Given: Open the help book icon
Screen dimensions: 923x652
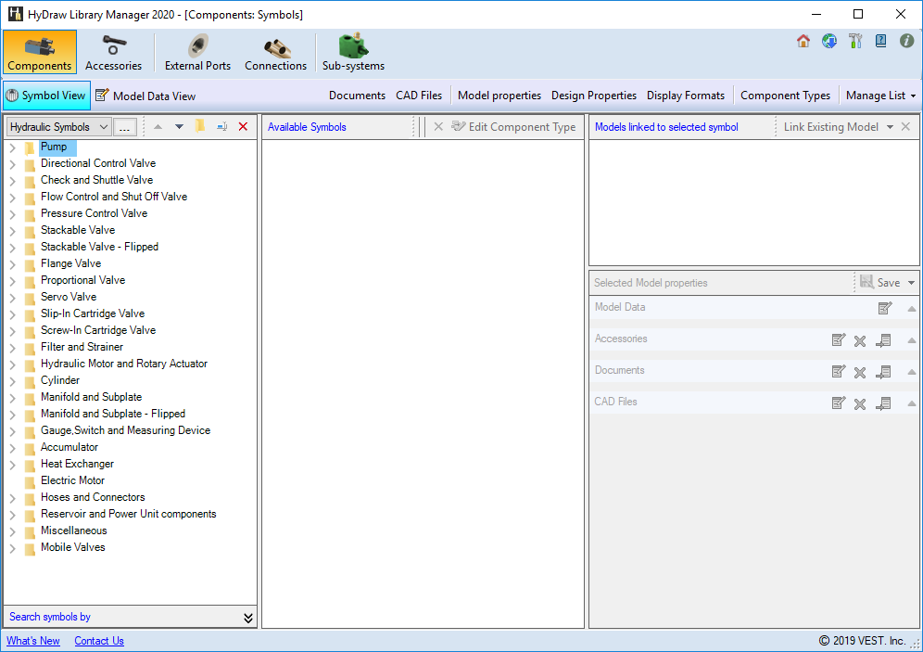Looking at the screenshot, I should 881,41.
